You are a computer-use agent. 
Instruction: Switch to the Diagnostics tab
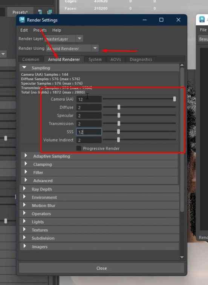(141, 59)
